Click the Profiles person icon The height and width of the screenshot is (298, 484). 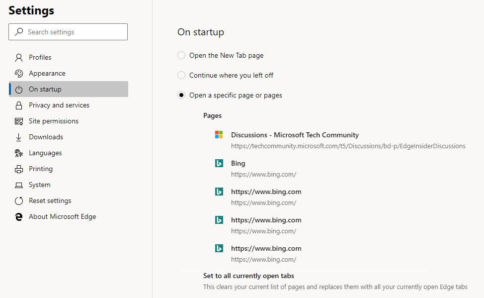coord(19,58)
